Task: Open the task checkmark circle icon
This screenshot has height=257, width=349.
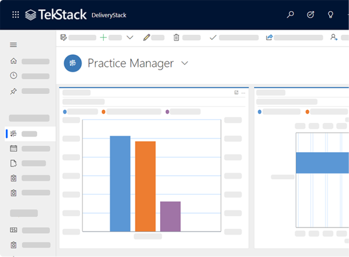Action: click(311, 15)
